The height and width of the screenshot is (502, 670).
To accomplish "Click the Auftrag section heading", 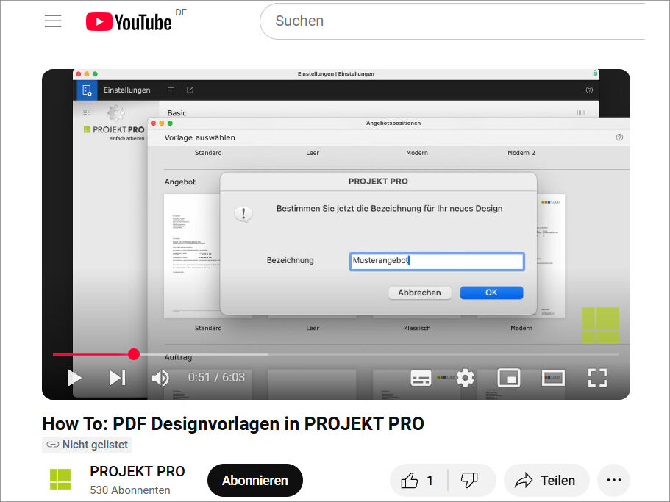I will point(178,357).
